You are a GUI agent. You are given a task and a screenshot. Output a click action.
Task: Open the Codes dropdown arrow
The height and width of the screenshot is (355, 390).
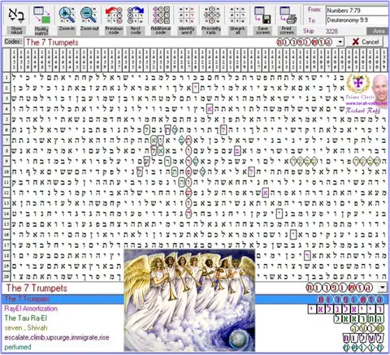(340, 42)
